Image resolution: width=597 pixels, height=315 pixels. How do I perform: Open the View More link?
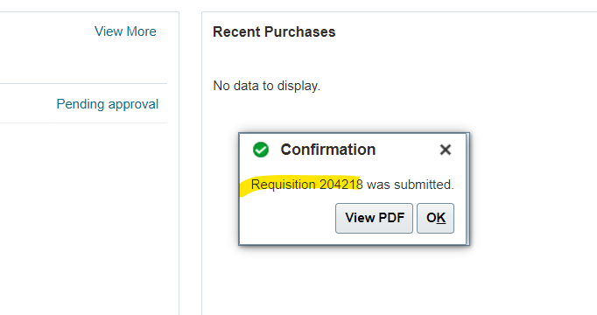tap(125, 31)
